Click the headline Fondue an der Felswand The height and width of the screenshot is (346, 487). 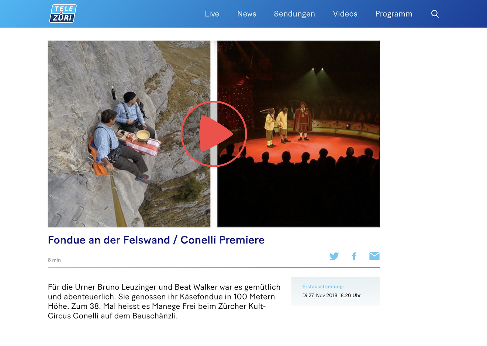(x=109, y=240)
